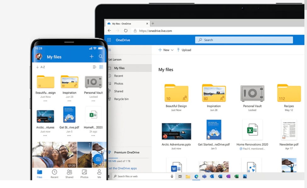Open the Home Renovations 2020 Excel file
The width and height of the screenshot is (307, 188).
[x=253, y=130]
